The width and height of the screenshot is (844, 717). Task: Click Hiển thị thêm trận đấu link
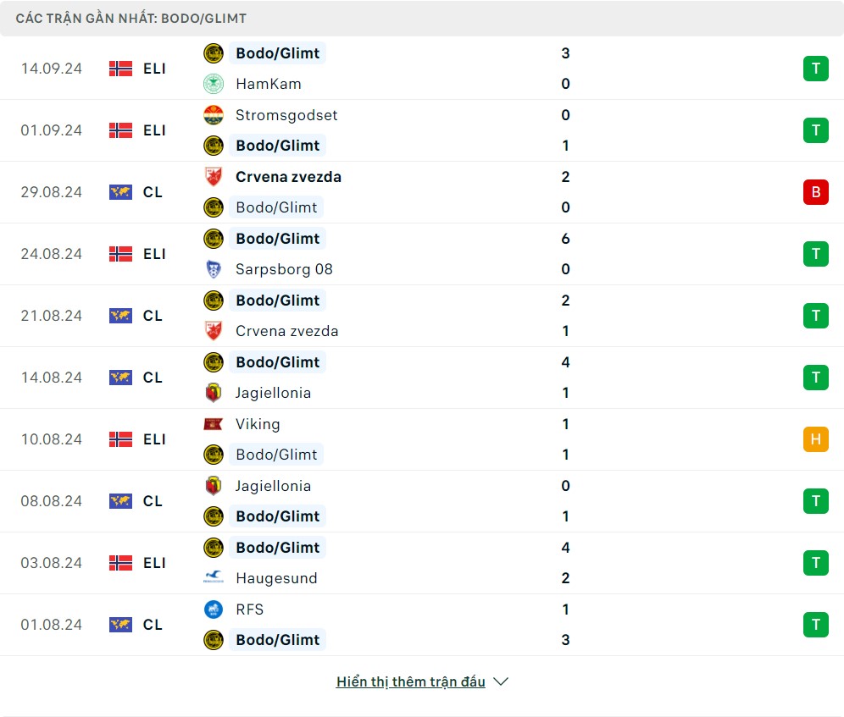click(x=410, y=681)
